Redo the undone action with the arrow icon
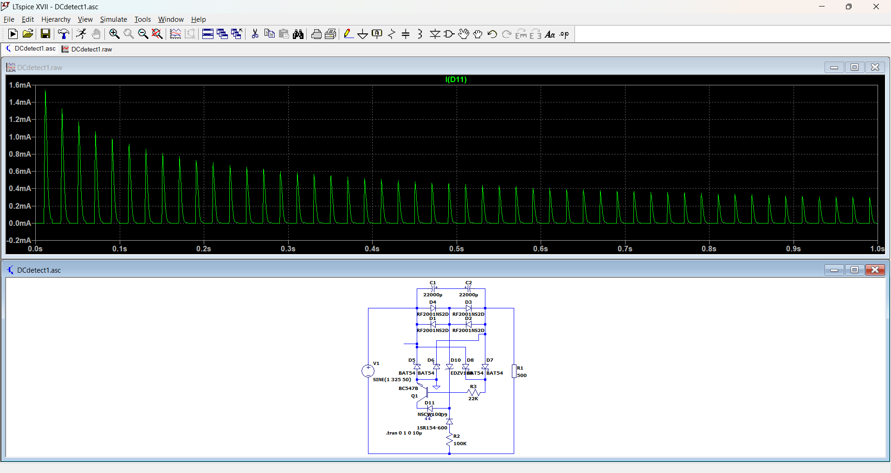 click(507, 34)
